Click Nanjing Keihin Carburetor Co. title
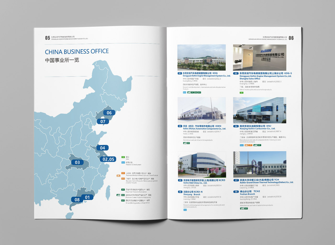 point(257,129)
